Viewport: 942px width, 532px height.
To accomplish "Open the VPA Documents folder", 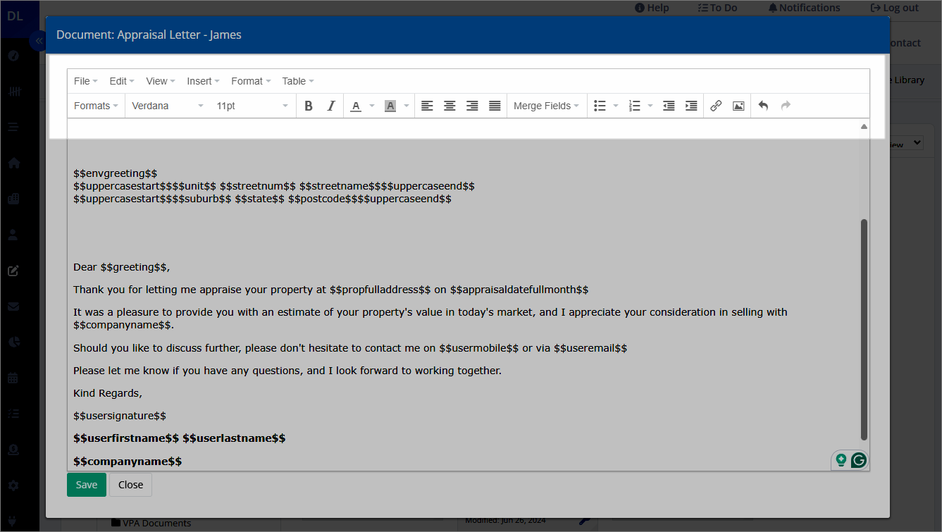I will [x=151, y=524].
